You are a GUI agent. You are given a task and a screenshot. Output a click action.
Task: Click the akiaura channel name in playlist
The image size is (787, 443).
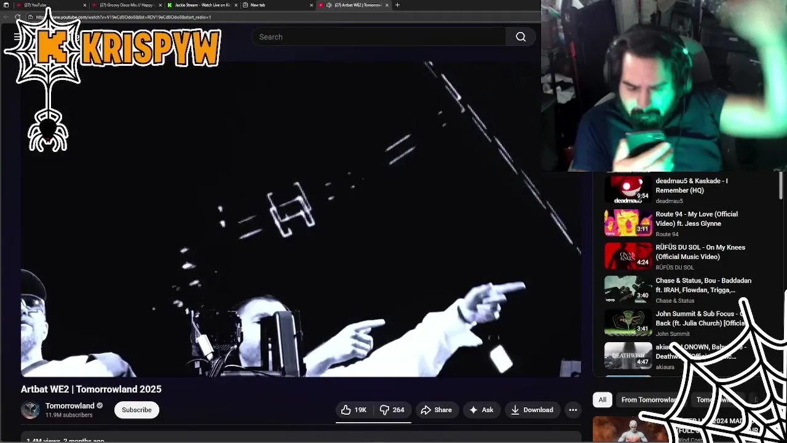(x=665, y=367)
